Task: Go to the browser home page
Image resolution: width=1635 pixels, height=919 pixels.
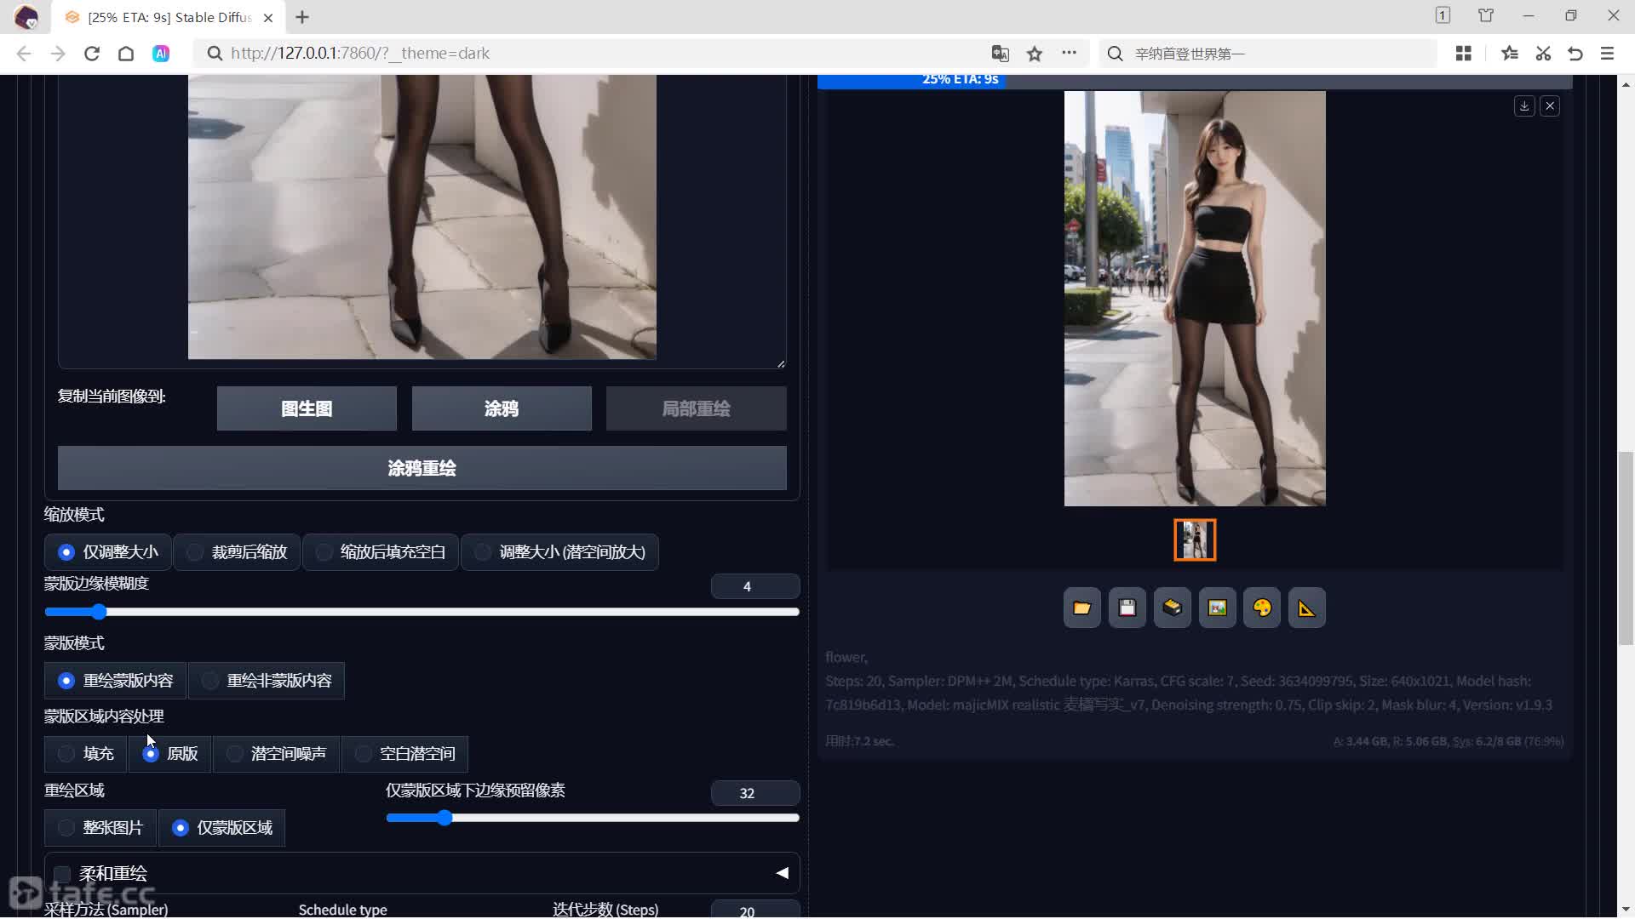Action: (x=126, y=54)
